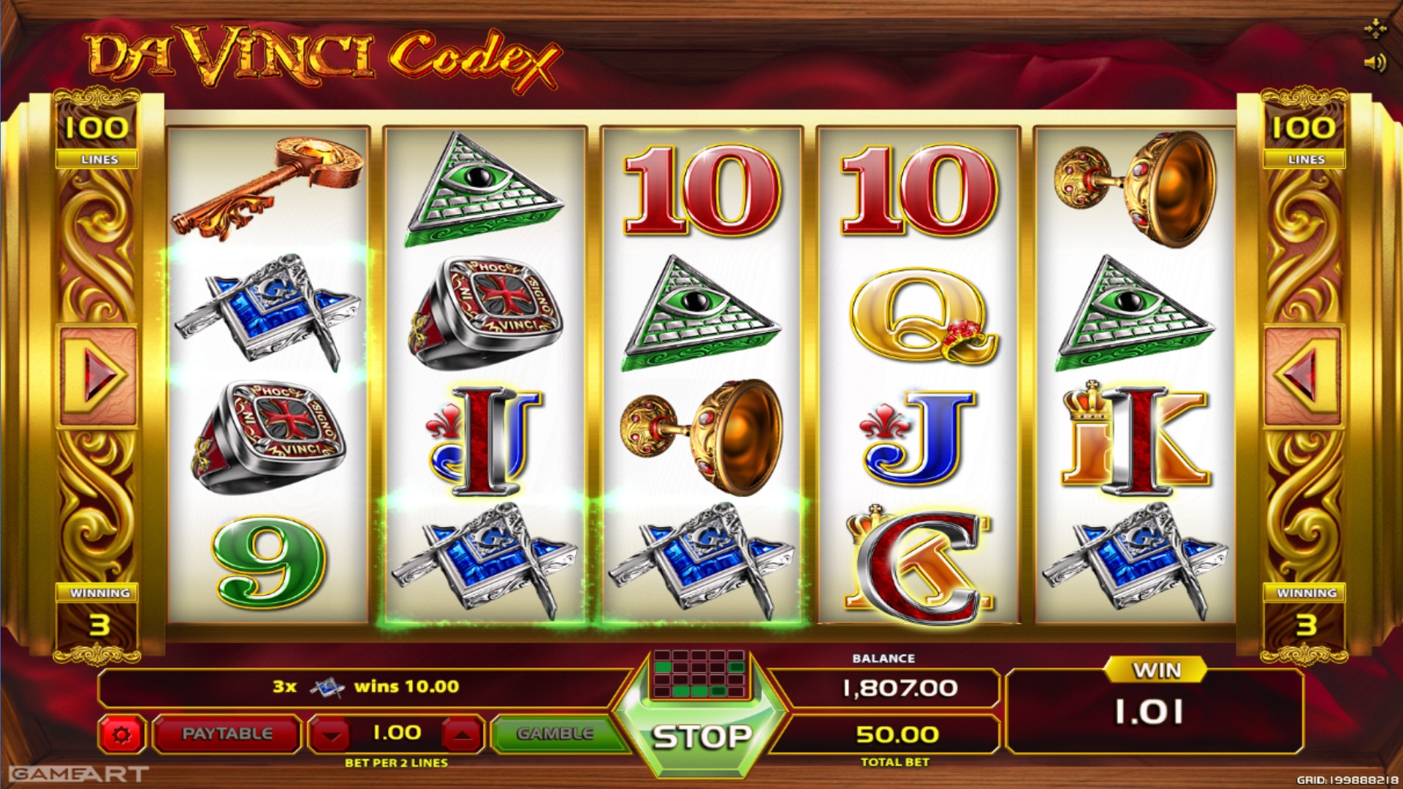The image size is (1403, 789).
Task: Select the green 9 symbol on reel one
Action: 267,561
